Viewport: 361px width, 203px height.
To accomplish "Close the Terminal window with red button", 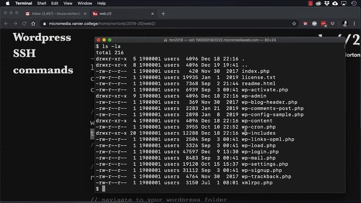I will [x=98, y=40].
